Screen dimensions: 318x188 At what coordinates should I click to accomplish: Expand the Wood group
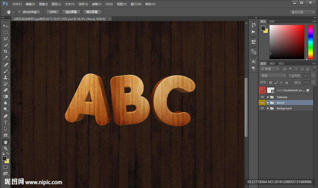[x=268, y=103]
